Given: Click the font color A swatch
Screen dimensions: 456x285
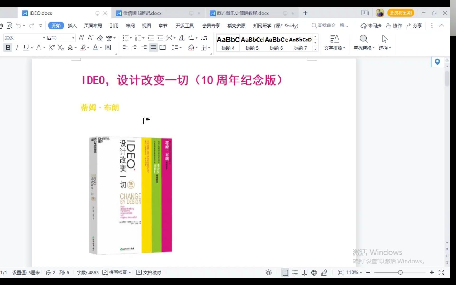Looking at the screenshot, I should 96,47.
